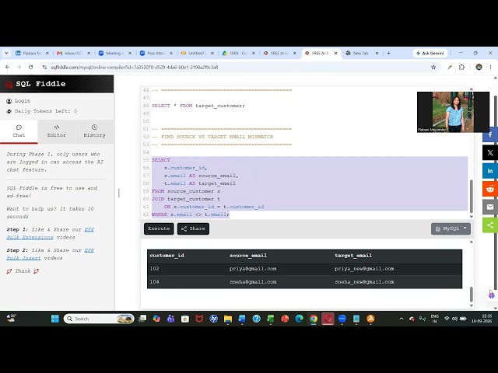Image resolution: width=498 pixels, height=373 pixels.
Task: Open the Gemini pin icon in address bar
Action: [x=450, y=68]
